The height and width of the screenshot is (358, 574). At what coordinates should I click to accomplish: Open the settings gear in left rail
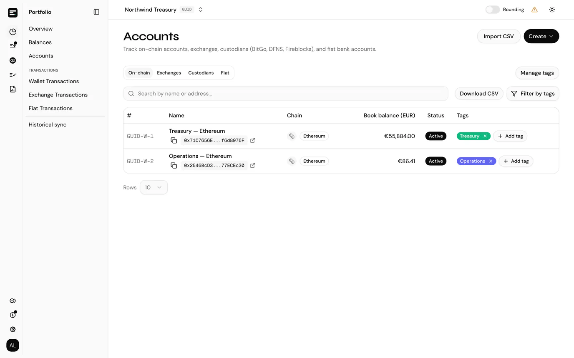coord(13,329)
